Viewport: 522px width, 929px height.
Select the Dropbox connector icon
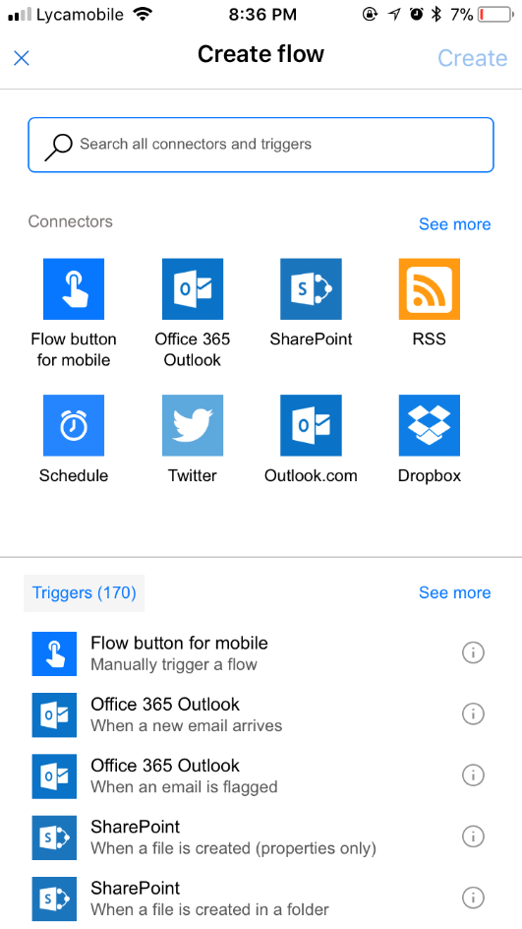coord(430,425)
